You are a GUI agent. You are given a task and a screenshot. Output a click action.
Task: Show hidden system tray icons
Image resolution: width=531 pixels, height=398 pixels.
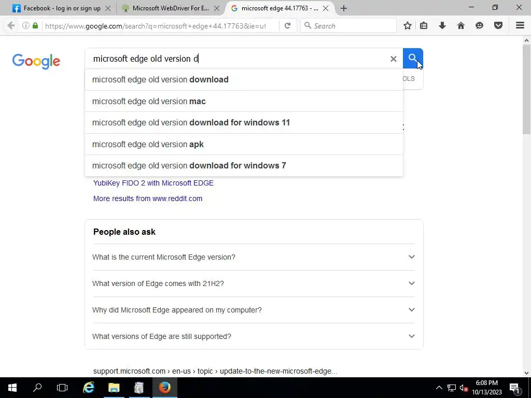439,388
